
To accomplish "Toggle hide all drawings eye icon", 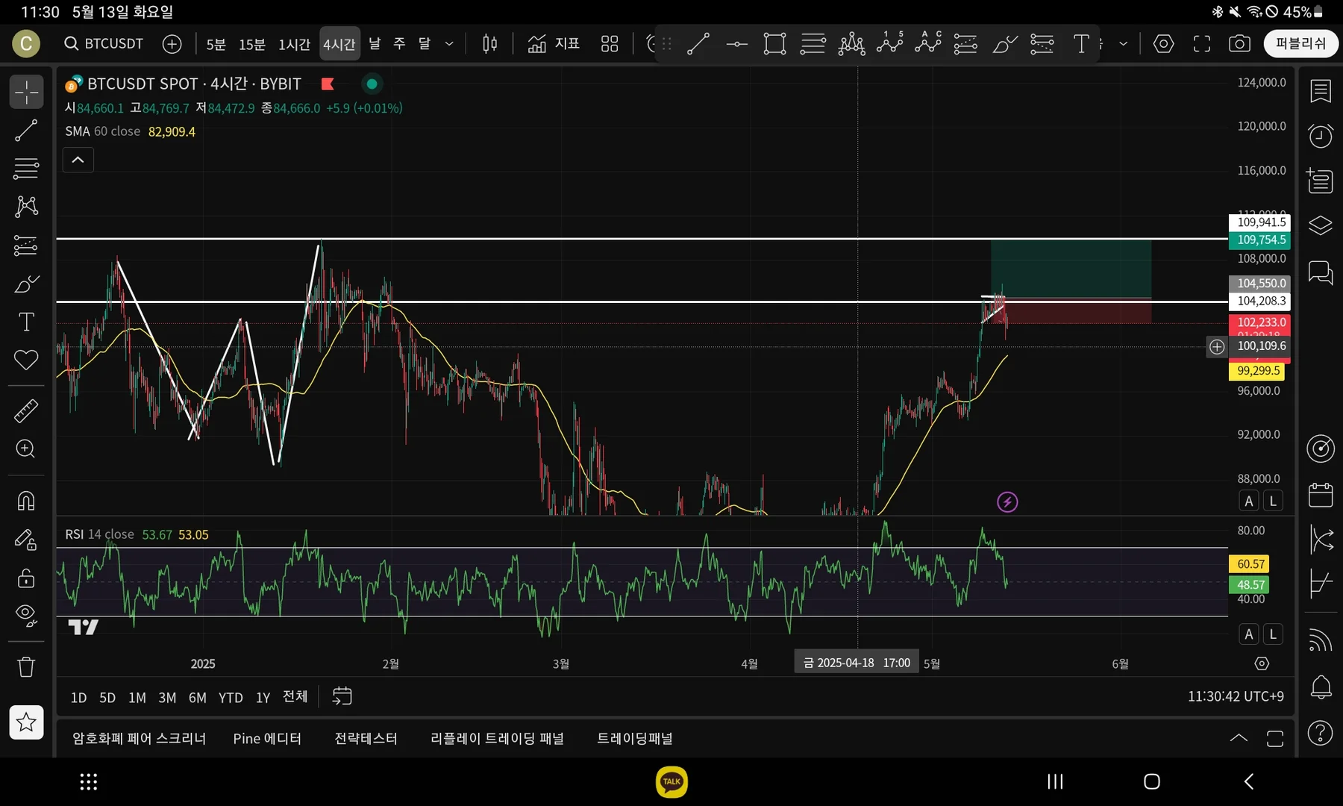I will [x=26, y=615].
